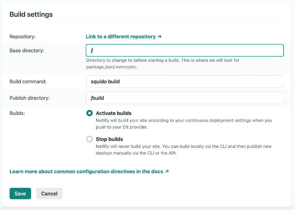This screenshot has height=210, width=295.
Task: Click the external-link arrow after docs link
Action: click(x=167, y=171)
